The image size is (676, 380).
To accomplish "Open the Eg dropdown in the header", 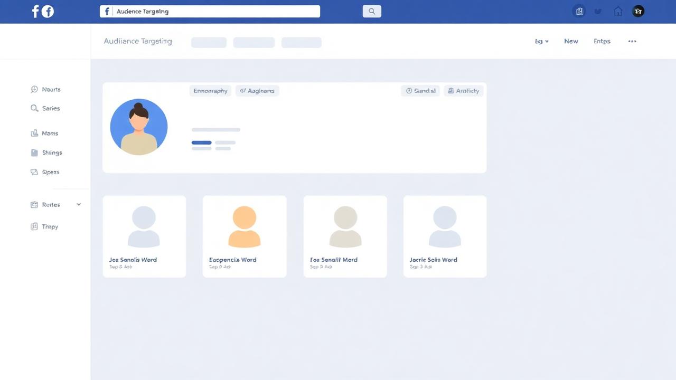I will 542,41.
